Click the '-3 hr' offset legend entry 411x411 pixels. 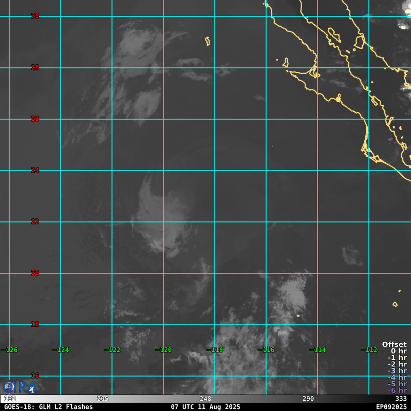click(x=397, y=370)
